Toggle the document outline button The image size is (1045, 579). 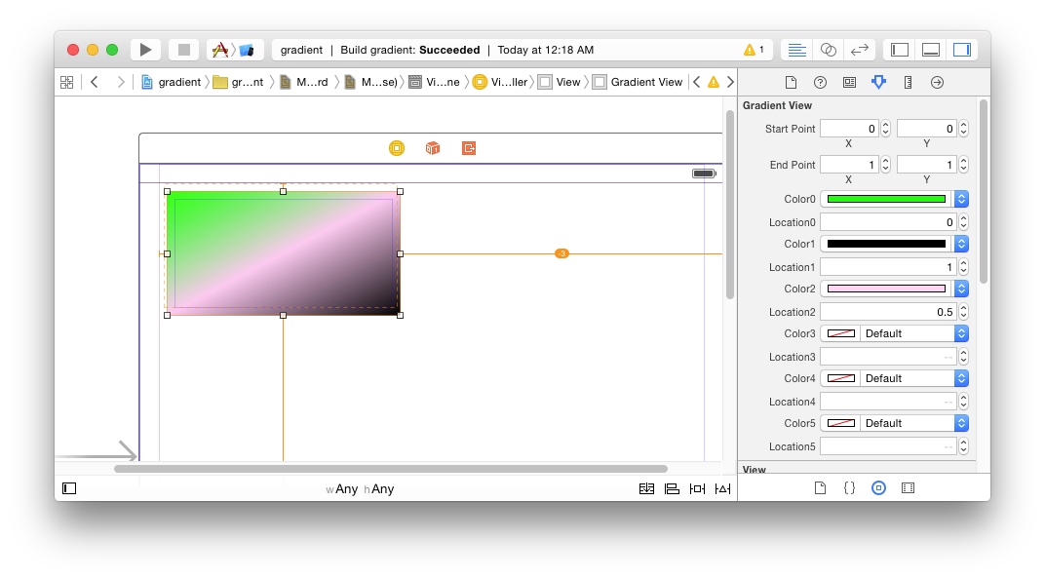point(69,488)
